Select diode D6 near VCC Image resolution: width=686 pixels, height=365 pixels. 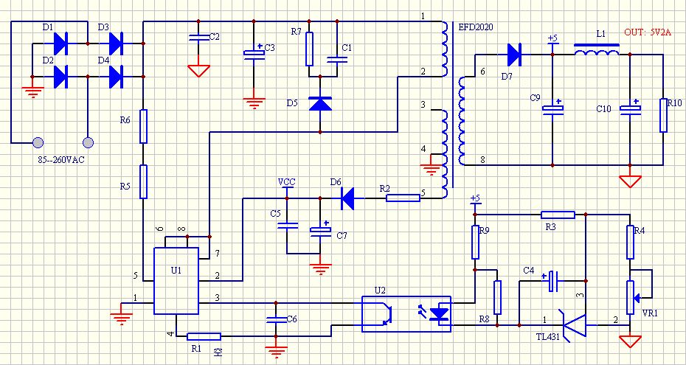tap(347, 198)
